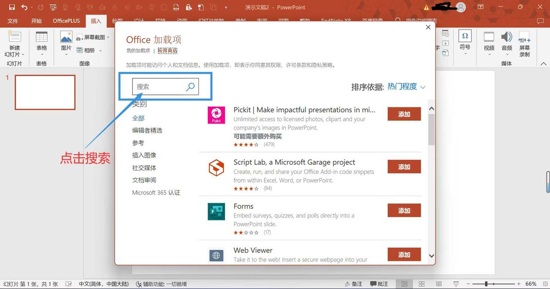Add the Script Lab add-in
The width and height of the screenshot is (550, 289).
(x=404, y=167)
